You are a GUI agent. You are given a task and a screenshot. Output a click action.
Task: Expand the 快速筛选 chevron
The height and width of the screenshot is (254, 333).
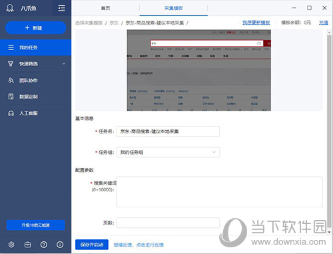pos(64,64)
